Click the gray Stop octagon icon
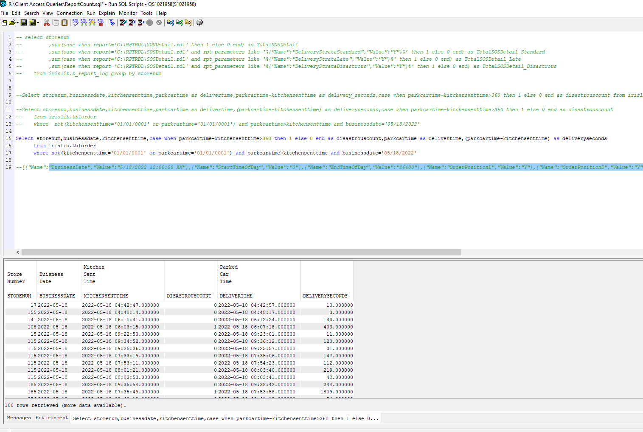This screenshot has height=432, width=643. [x=150, y=22]
